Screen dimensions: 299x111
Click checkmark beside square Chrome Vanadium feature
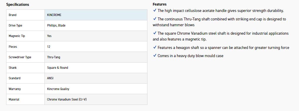[155, 33]
